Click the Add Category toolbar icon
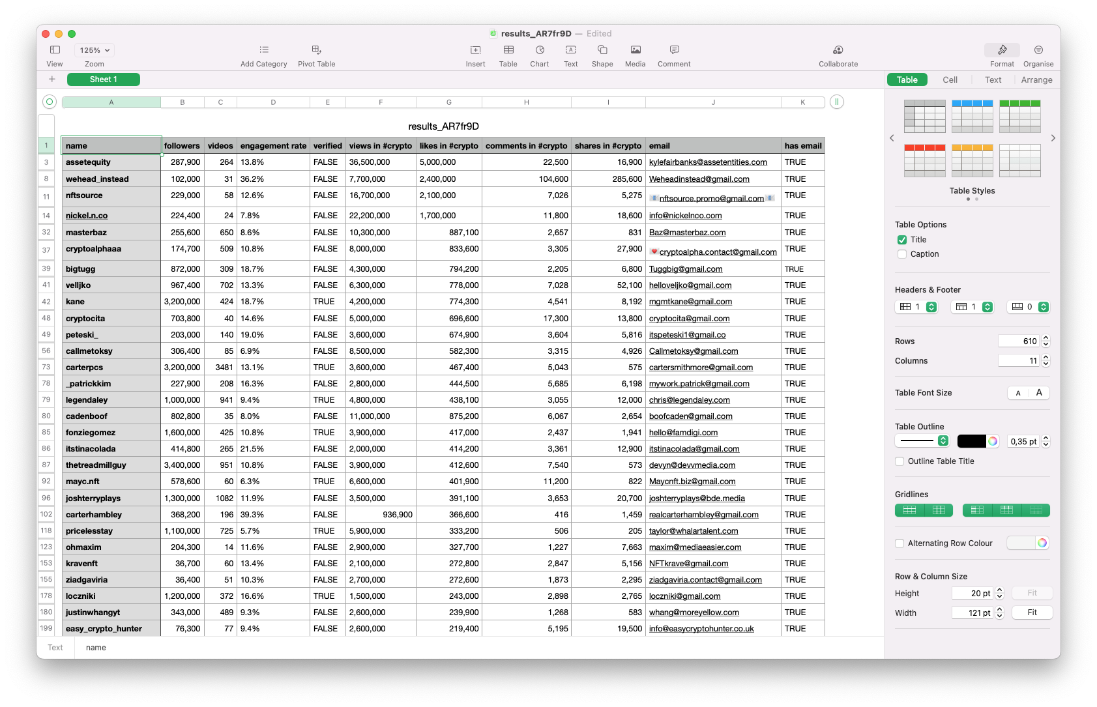 [x=264, y=50]
